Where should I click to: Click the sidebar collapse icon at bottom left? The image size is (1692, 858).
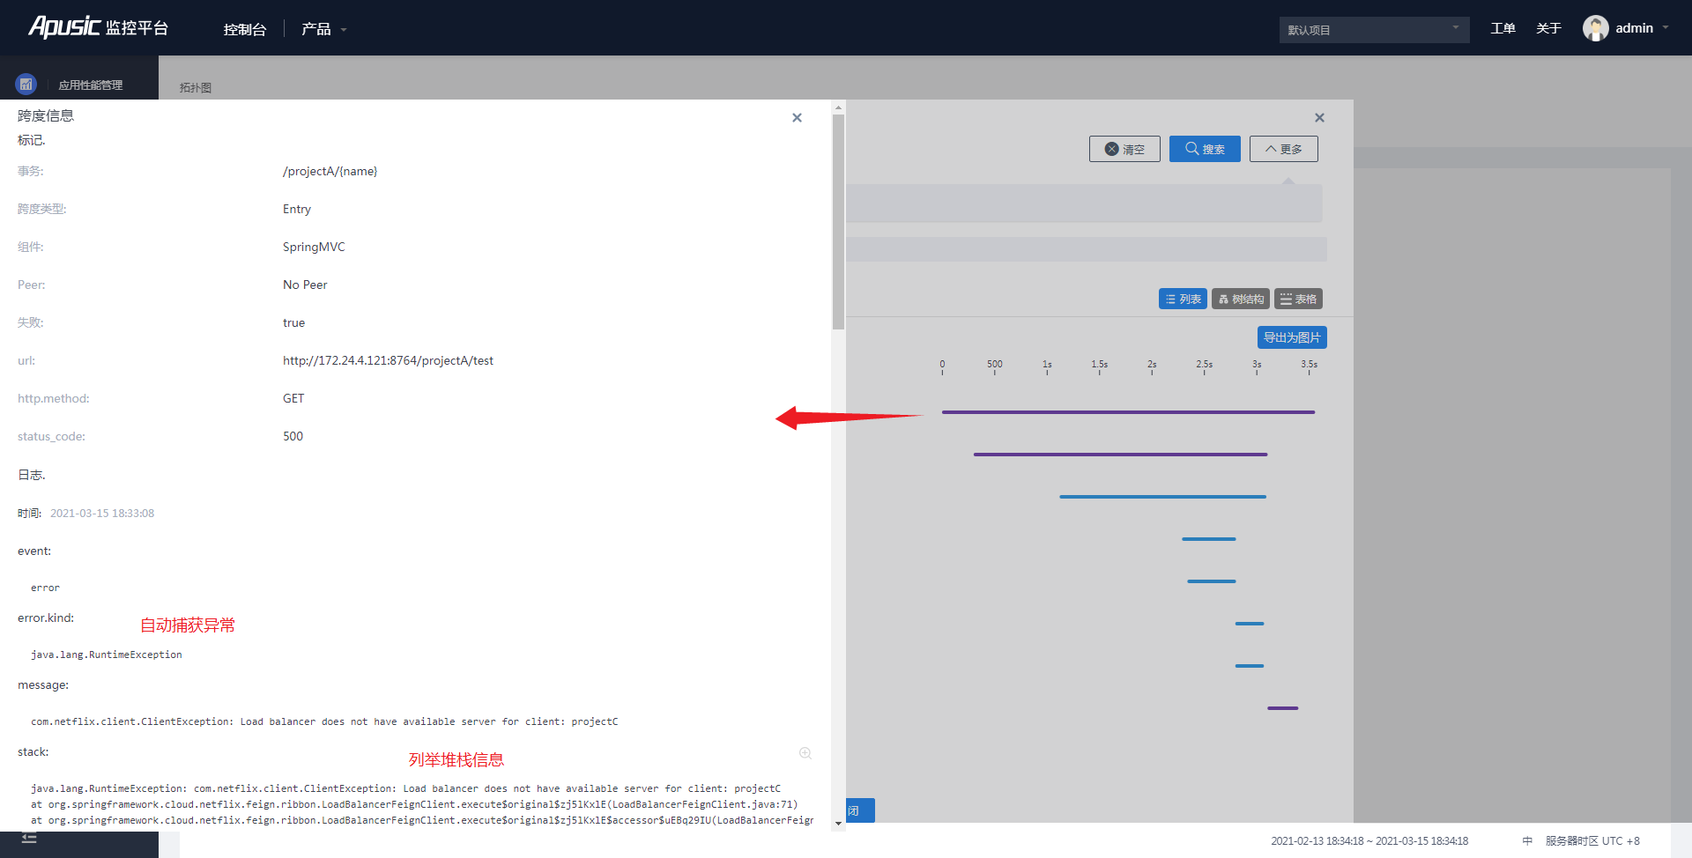[x=29, y=839]
